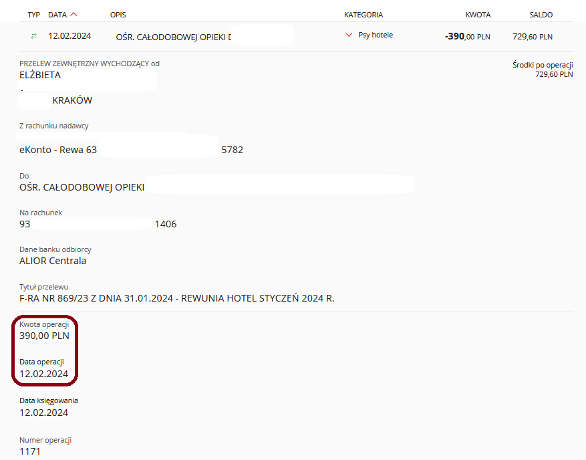Click the row balance '729,60 PLN' under SALDO
The image size is (586, 460).
532,37
